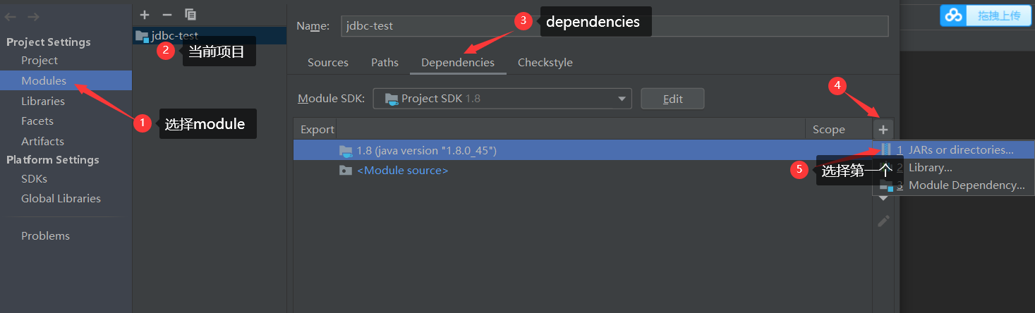Click the Export column header
Viewport: 1035px width, 313px height.
[317, 129]
